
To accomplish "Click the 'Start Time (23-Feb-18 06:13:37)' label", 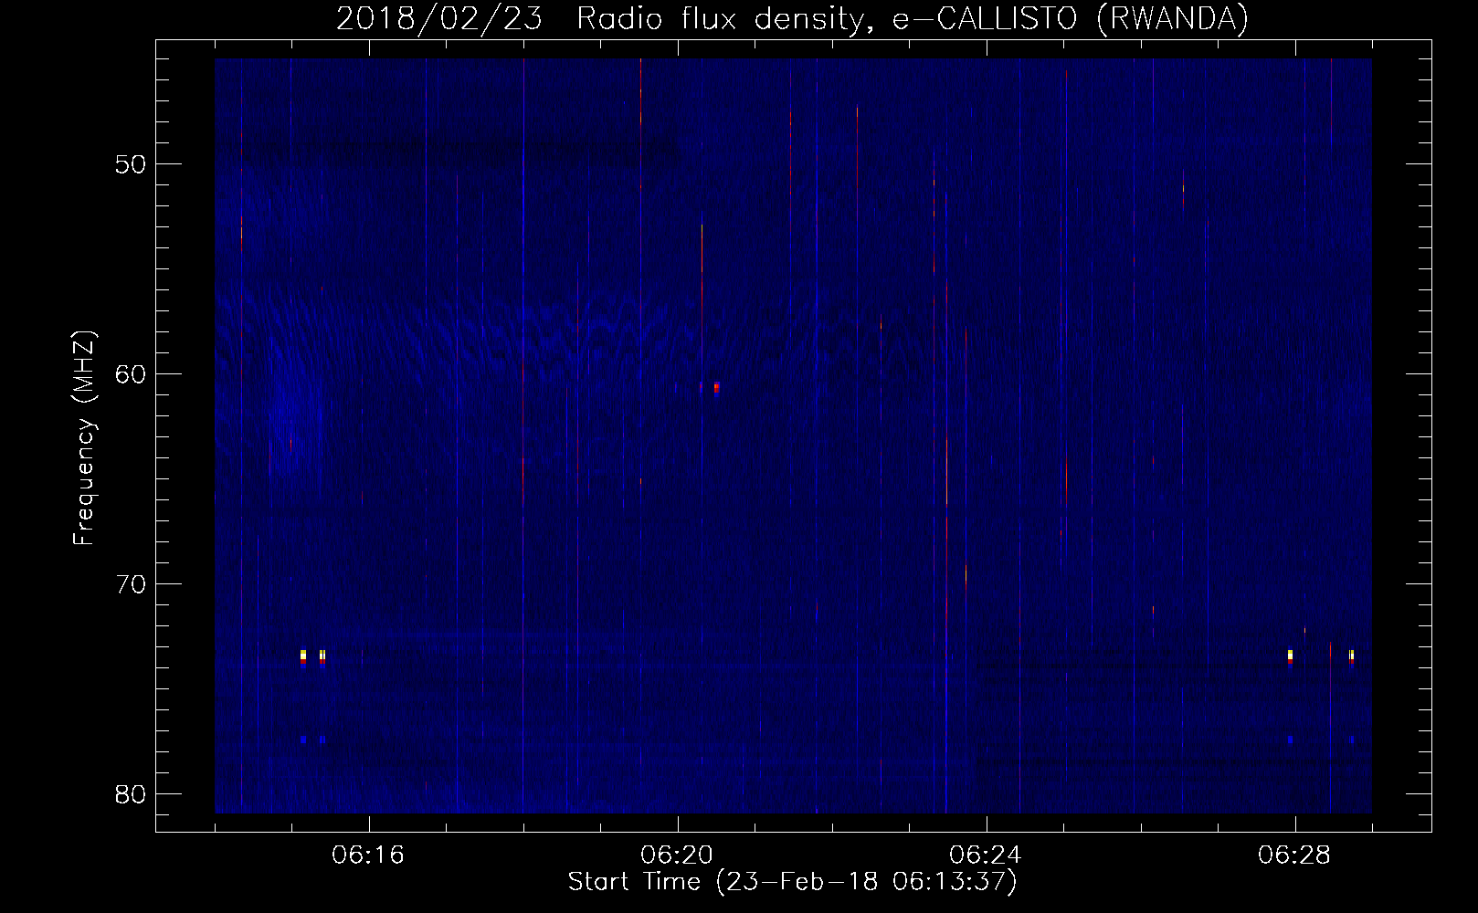I will 792,882.
